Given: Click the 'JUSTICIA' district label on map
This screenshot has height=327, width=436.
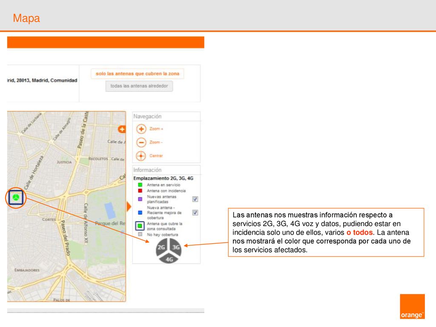Looking at the screenshot, I should [x=64, y=162].
